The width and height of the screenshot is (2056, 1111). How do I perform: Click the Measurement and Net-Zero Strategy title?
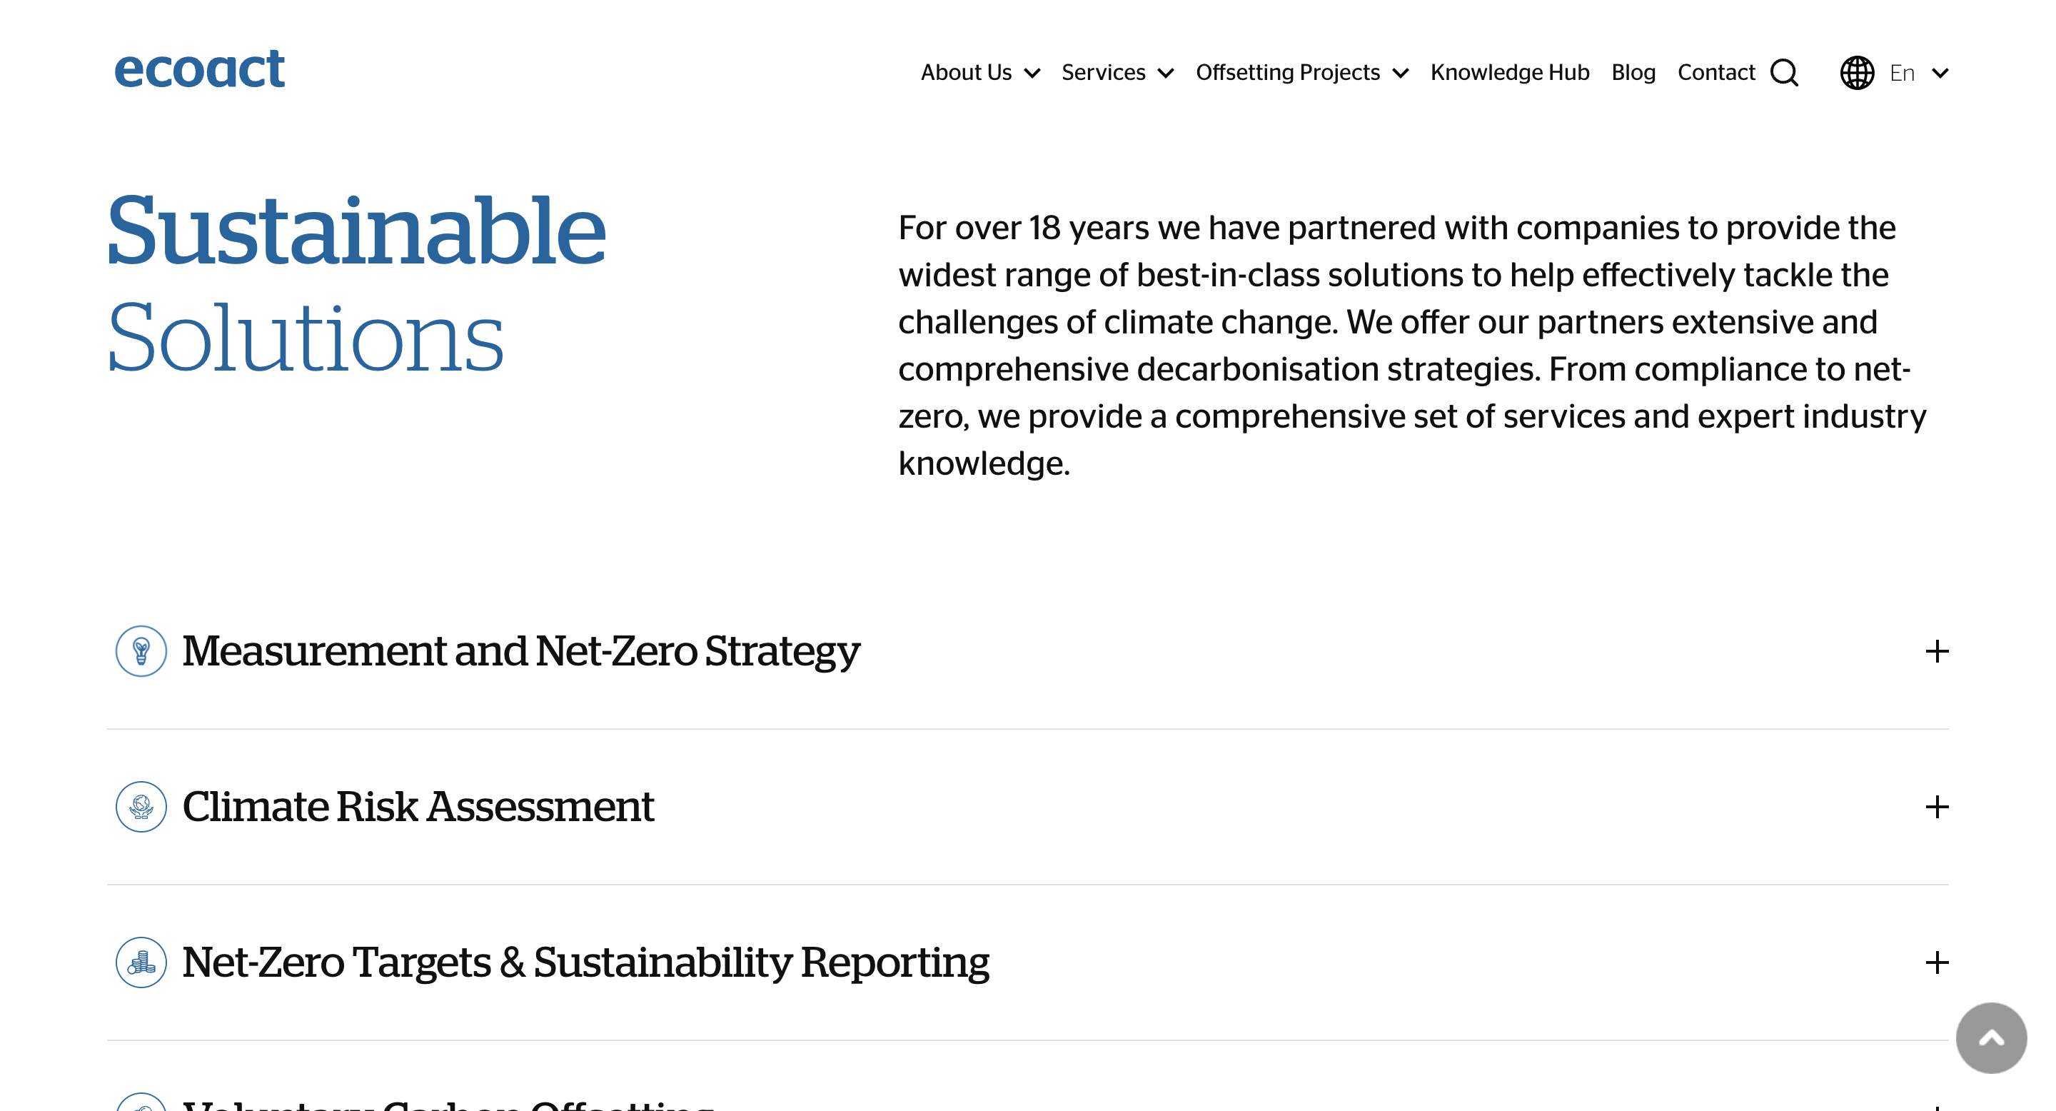point(521,652)
